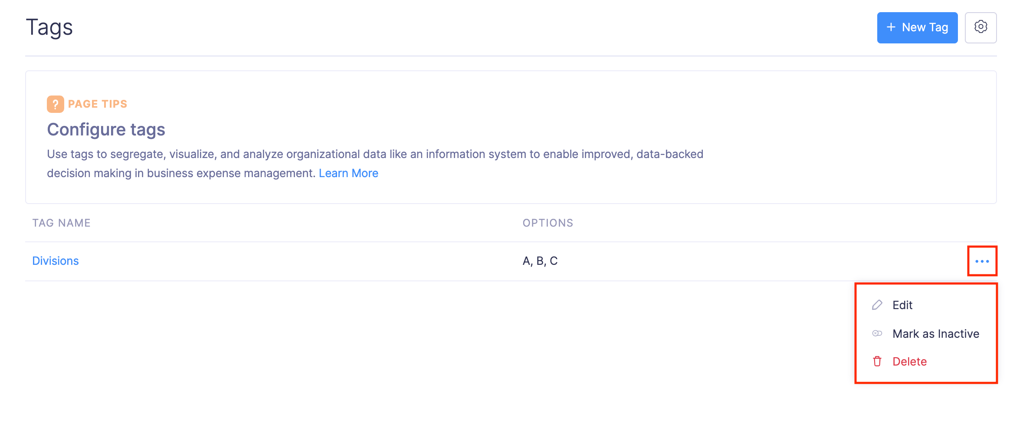Click the trash icon beside Delete
The image size is (1023, 435).
[x=877, y=362]
